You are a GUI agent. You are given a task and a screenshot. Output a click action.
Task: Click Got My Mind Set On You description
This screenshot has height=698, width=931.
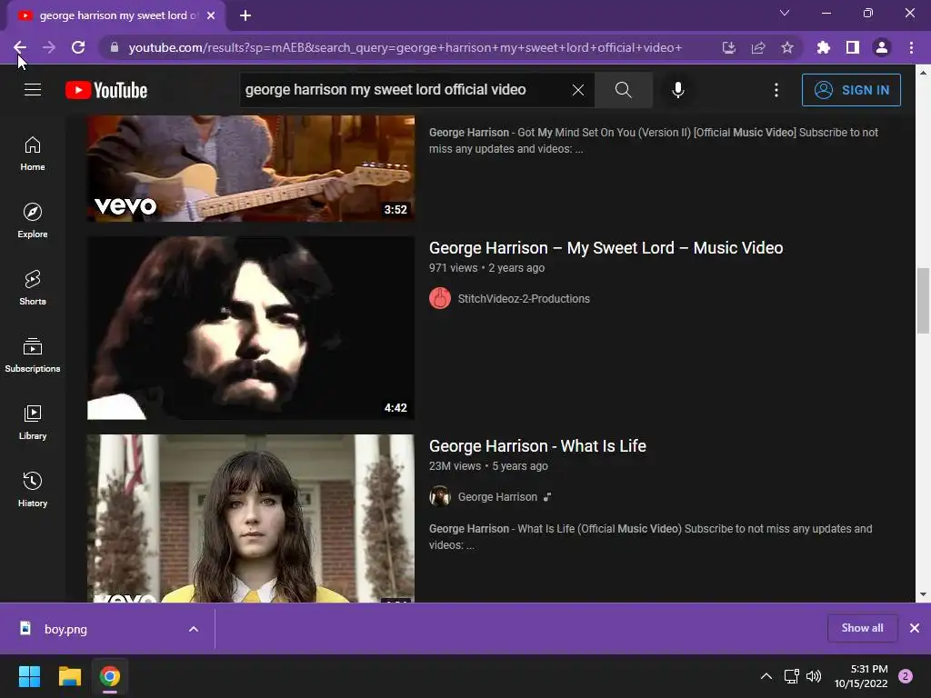653,141
